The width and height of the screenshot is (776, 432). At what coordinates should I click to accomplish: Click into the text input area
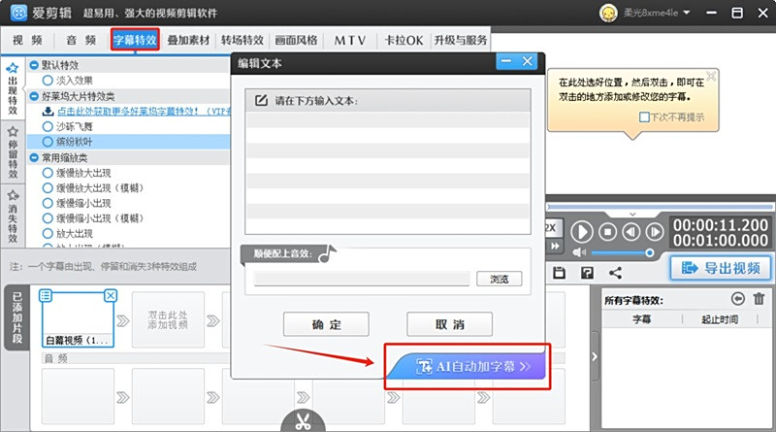(387, 173)
